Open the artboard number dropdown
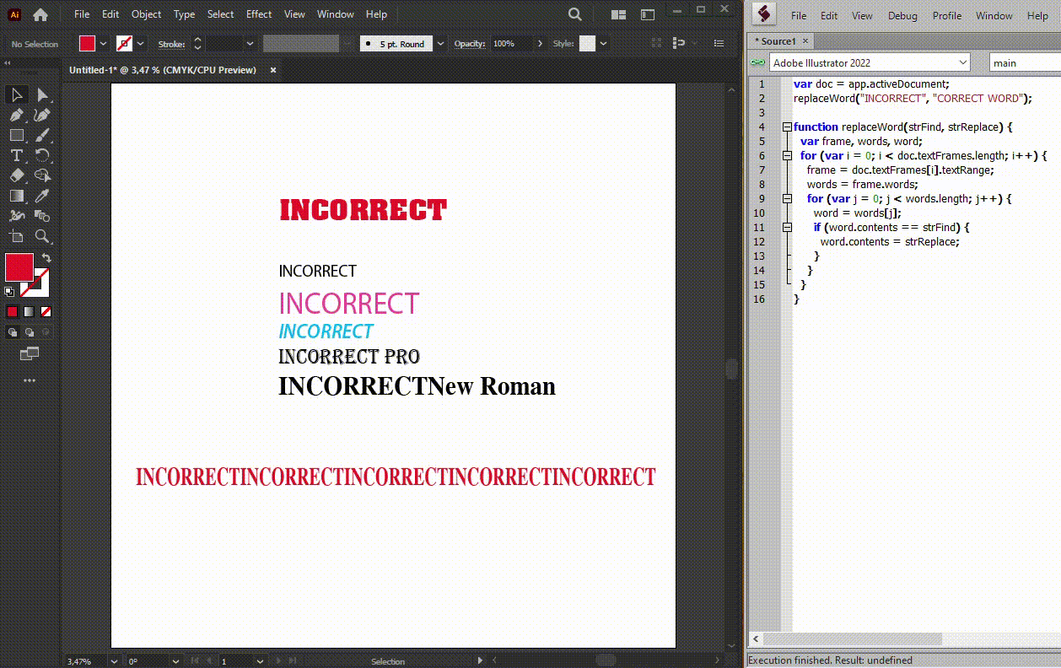Screen dimensions: 1061x668 click(x=260, y=661)
